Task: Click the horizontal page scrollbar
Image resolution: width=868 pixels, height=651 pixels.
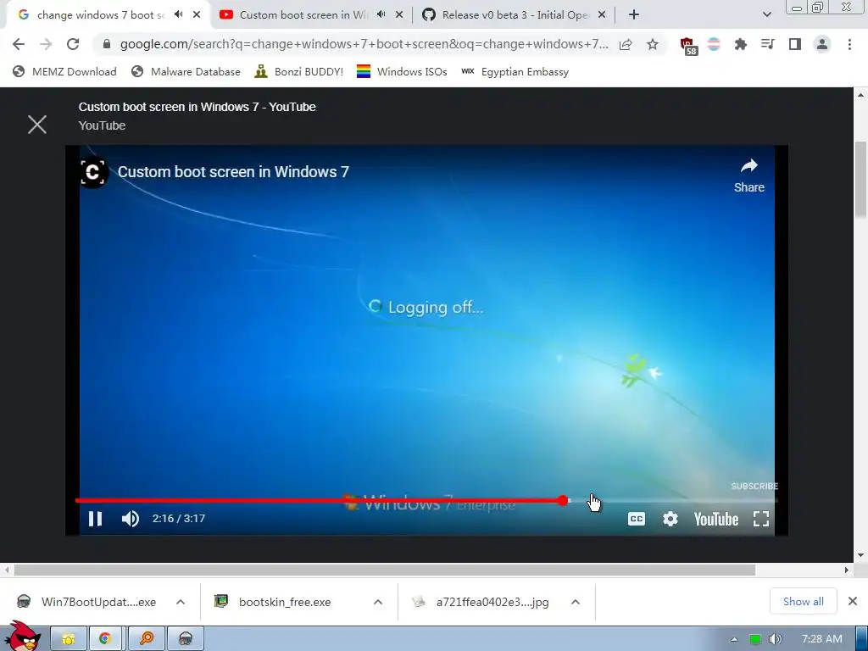Action: [x=385, y=570]
